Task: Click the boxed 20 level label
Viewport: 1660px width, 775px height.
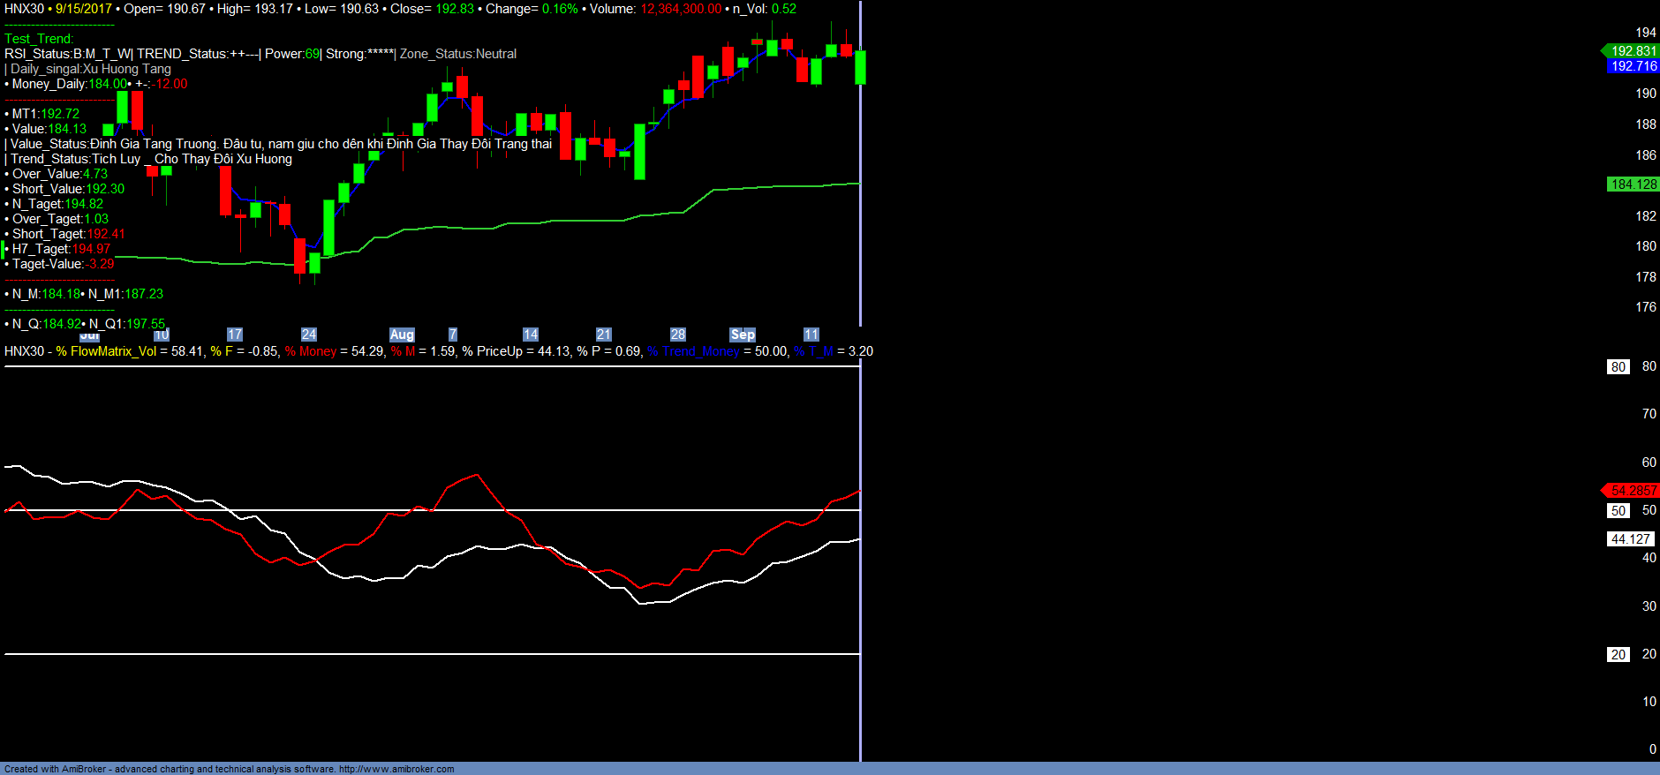Action: [1618, 655]
